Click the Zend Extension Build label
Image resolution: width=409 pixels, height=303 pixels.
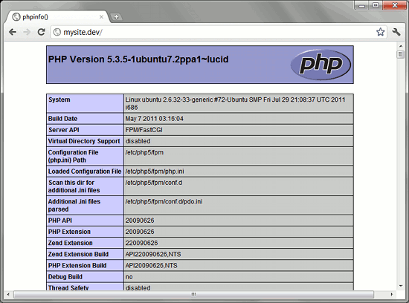(x=78, y=254)
